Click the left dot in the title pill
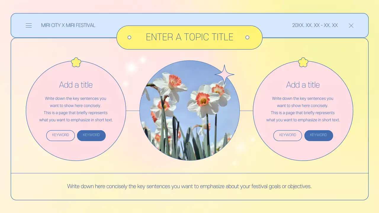Screen dimensions: 379x213 click(x=129, y=37)
